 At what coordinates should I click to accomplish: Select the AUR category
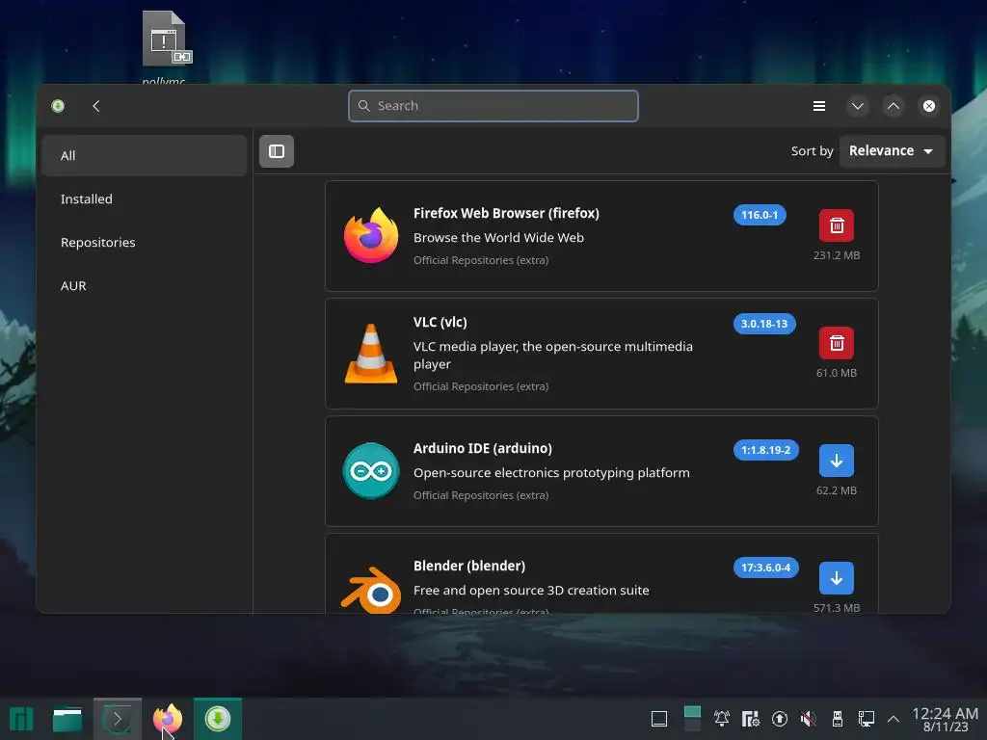point(145,285)
